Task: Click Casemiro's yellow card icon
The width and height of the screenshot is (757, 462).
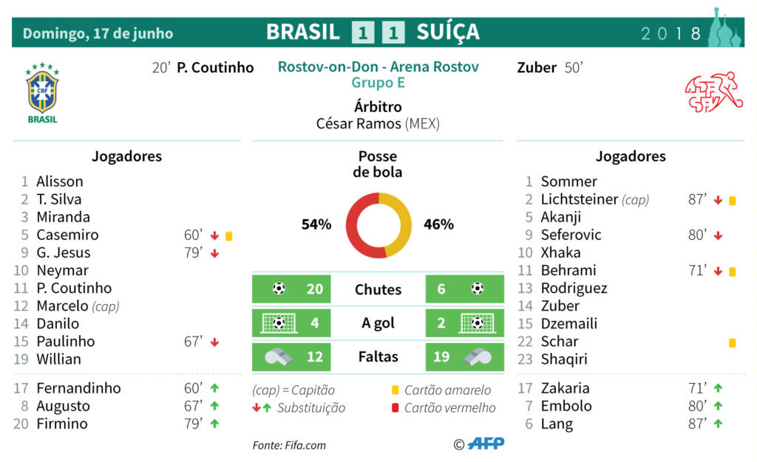Action: pos(229,236)
